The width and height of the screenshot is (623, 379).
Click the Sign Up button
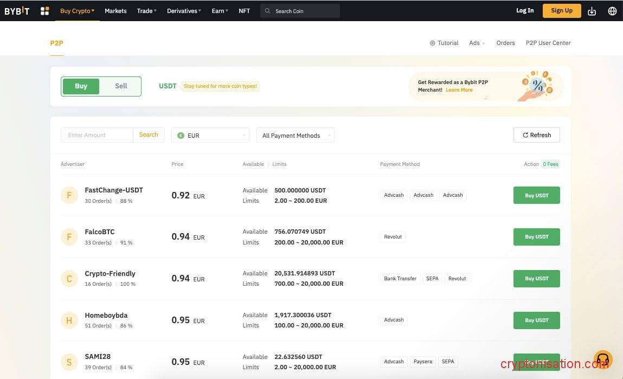pos(561,10)
